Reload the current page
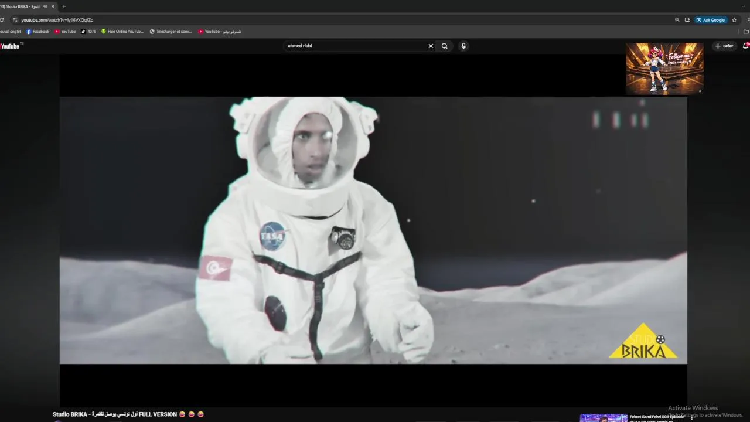 (2, 20)
